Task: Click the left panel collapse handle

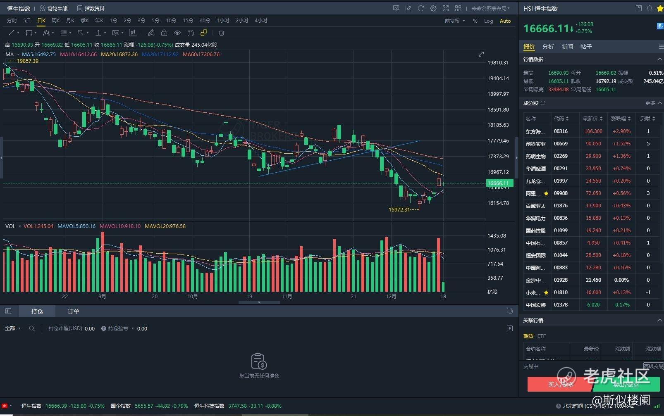Action: click(x=1, y=157)
